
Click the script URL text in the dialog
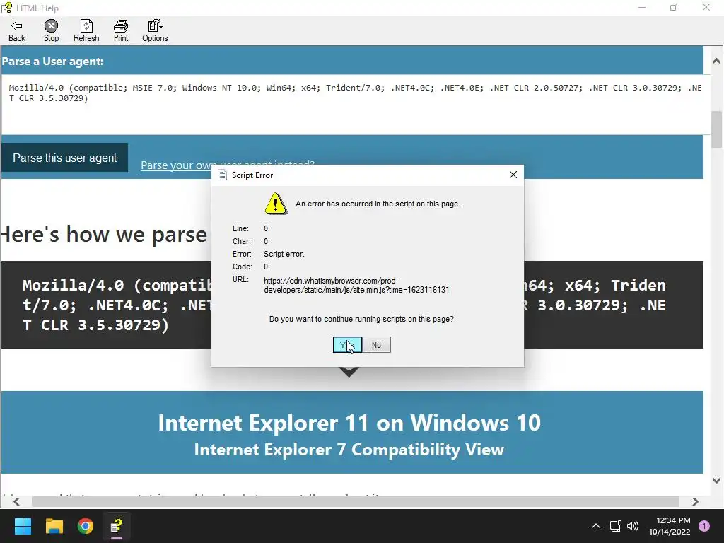pyautogui.click(x=356, y=286)
